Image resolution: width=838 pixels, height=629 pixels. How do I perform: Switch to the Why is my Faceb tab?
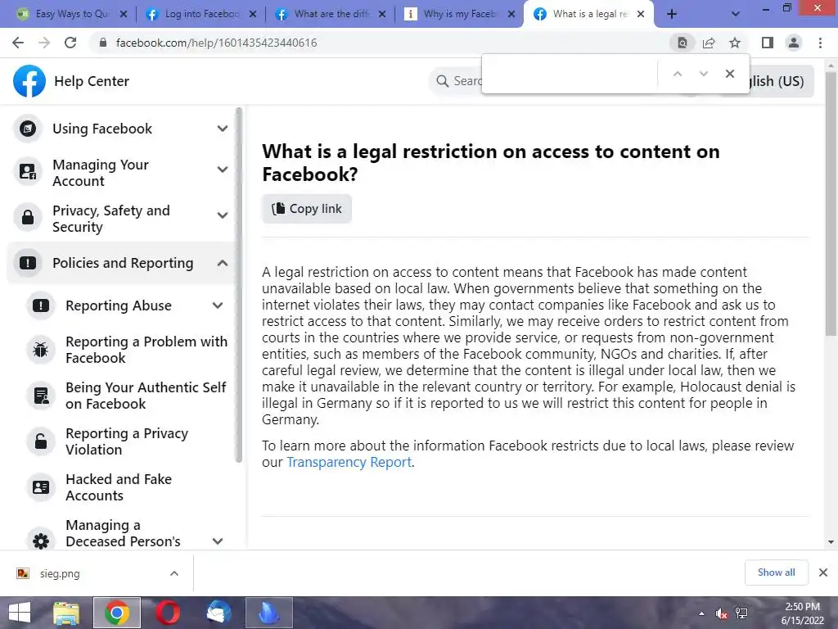pyautogui.click(x=460, y=14)
